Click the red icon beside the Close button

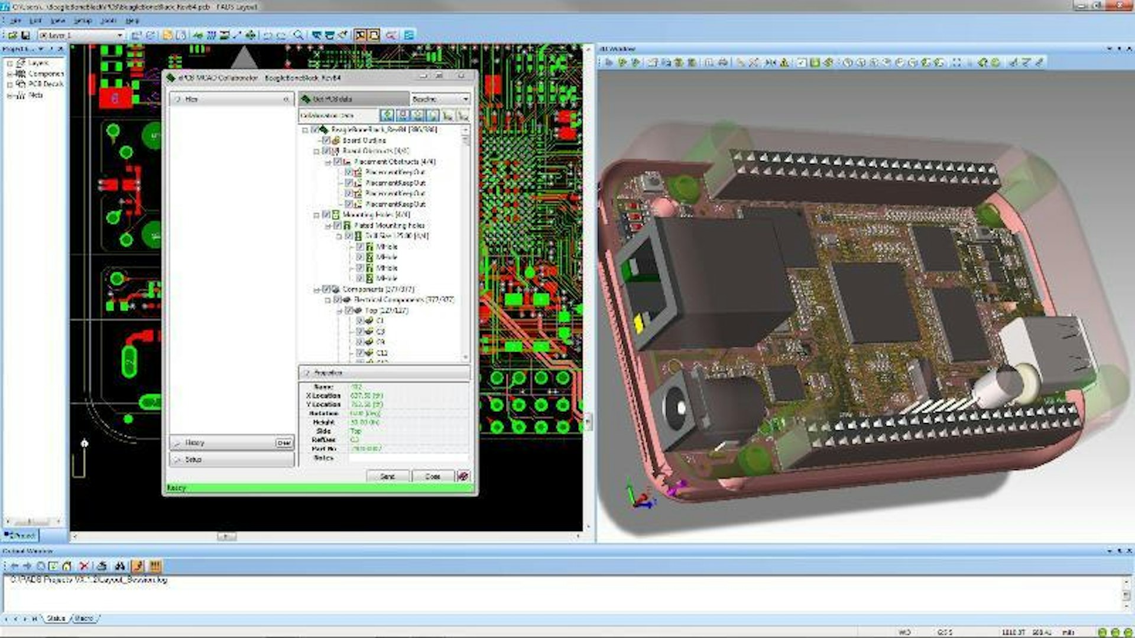(463, 476)
